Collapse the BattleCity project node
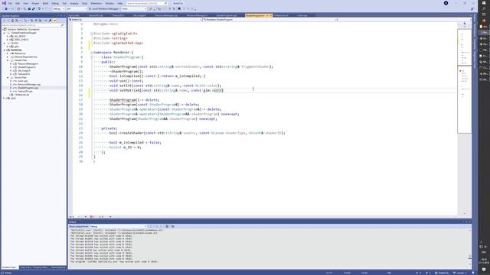Screen dimensions: 490x275 (5, 50)
